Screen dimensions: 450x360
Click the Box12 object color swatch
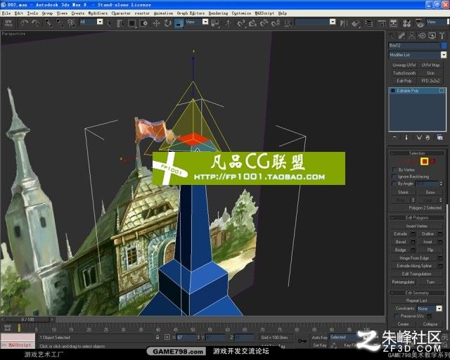444,46
